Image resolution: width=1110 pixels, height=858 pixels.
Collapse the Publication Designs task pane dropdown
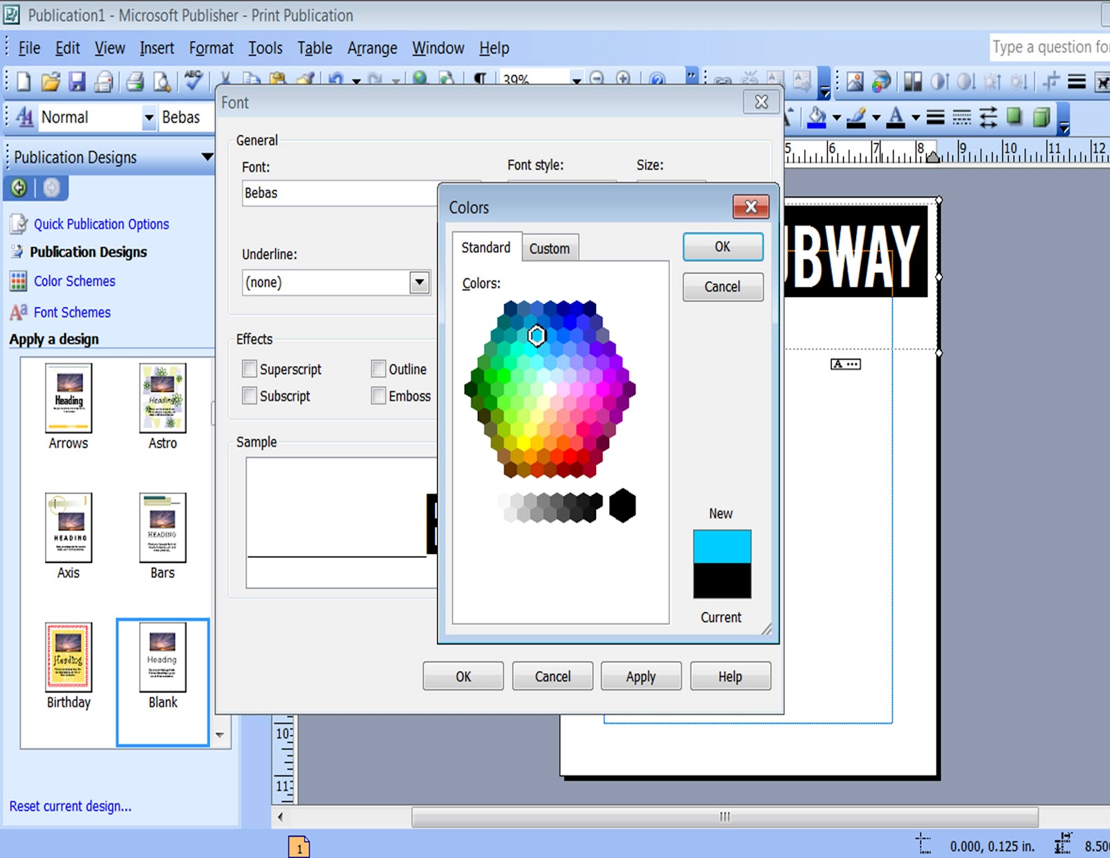(x=206, y=158)
